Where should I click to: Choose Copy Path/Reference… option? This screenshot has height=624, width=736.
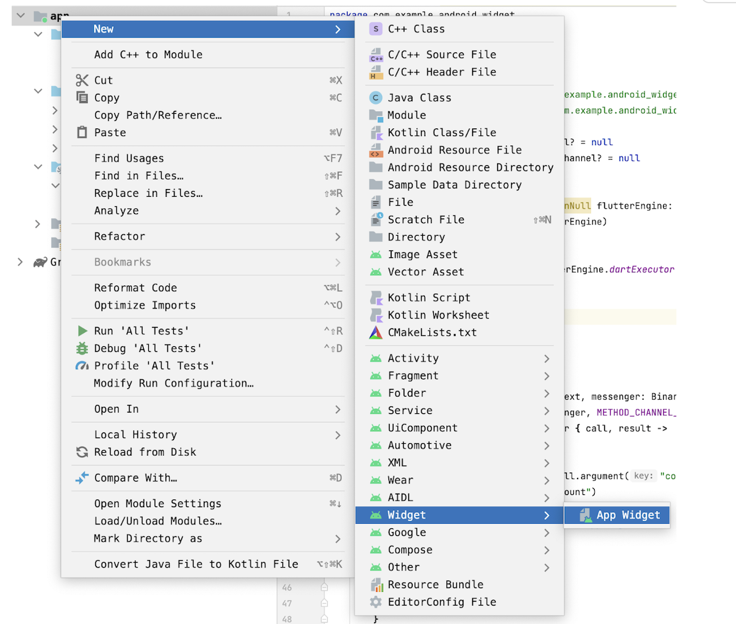pos(158,116)
